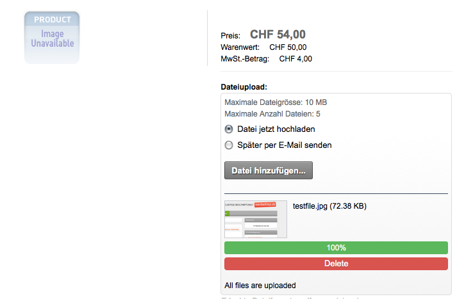
Task: Click the green 100% upload progress bar
Action: pos(336,248)
